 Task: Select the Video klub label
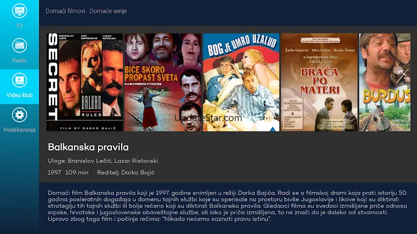pos(19,95)
